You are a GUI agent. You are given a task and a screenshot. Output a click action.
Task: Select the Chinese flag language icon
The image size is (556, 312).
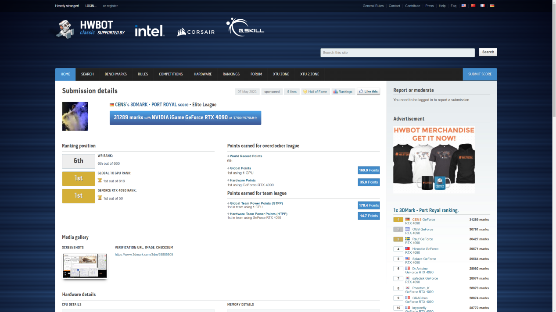click(x=473, y=6)
